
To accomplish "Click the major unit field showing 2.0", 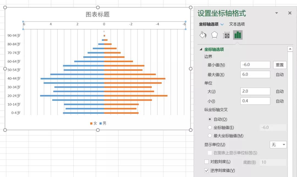I will [255, 91].
